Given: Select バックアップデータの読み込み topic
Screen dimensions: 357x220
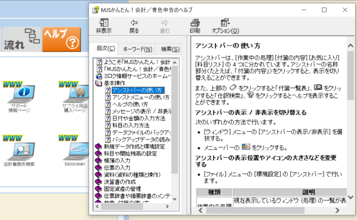Looking at the screenshot, I should pos(142,140).
